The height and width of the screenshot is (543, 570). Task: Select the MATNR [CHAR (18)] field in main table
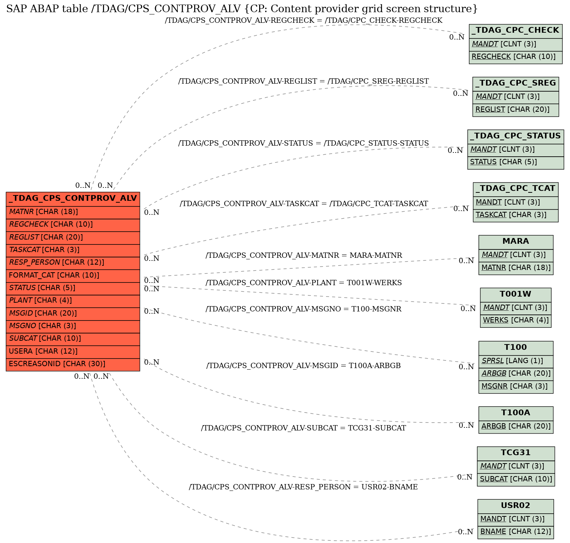(73, 212)
